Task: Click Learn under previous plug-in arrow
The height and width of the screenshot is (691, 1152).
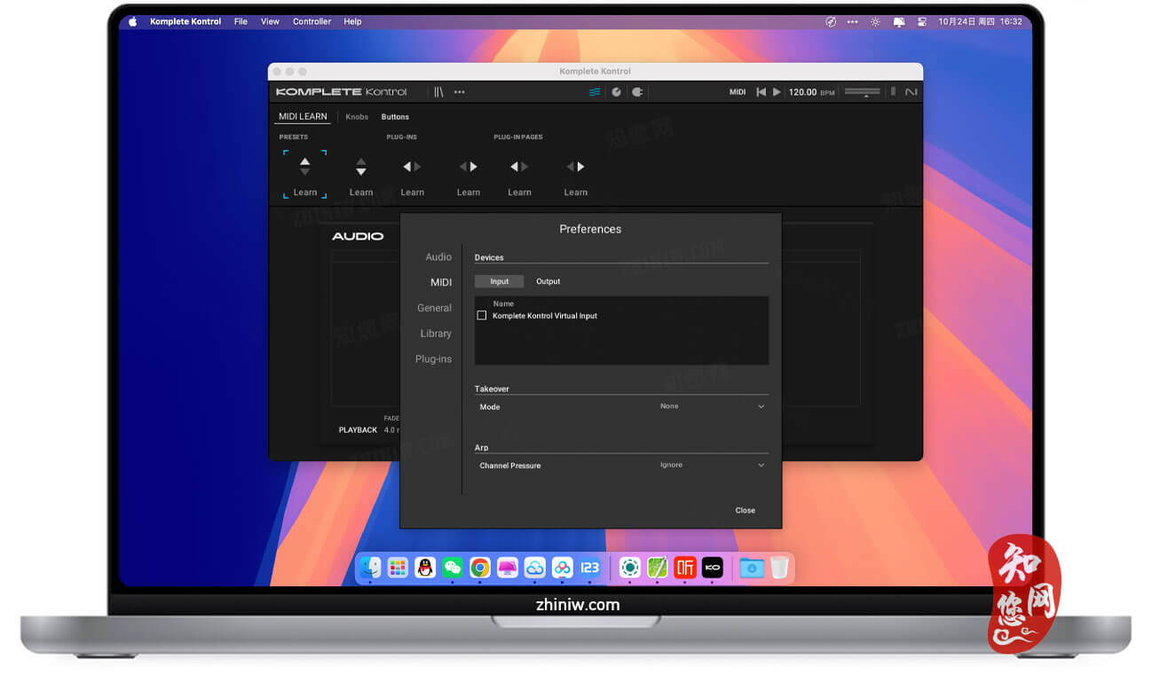Action: (413, 192)
